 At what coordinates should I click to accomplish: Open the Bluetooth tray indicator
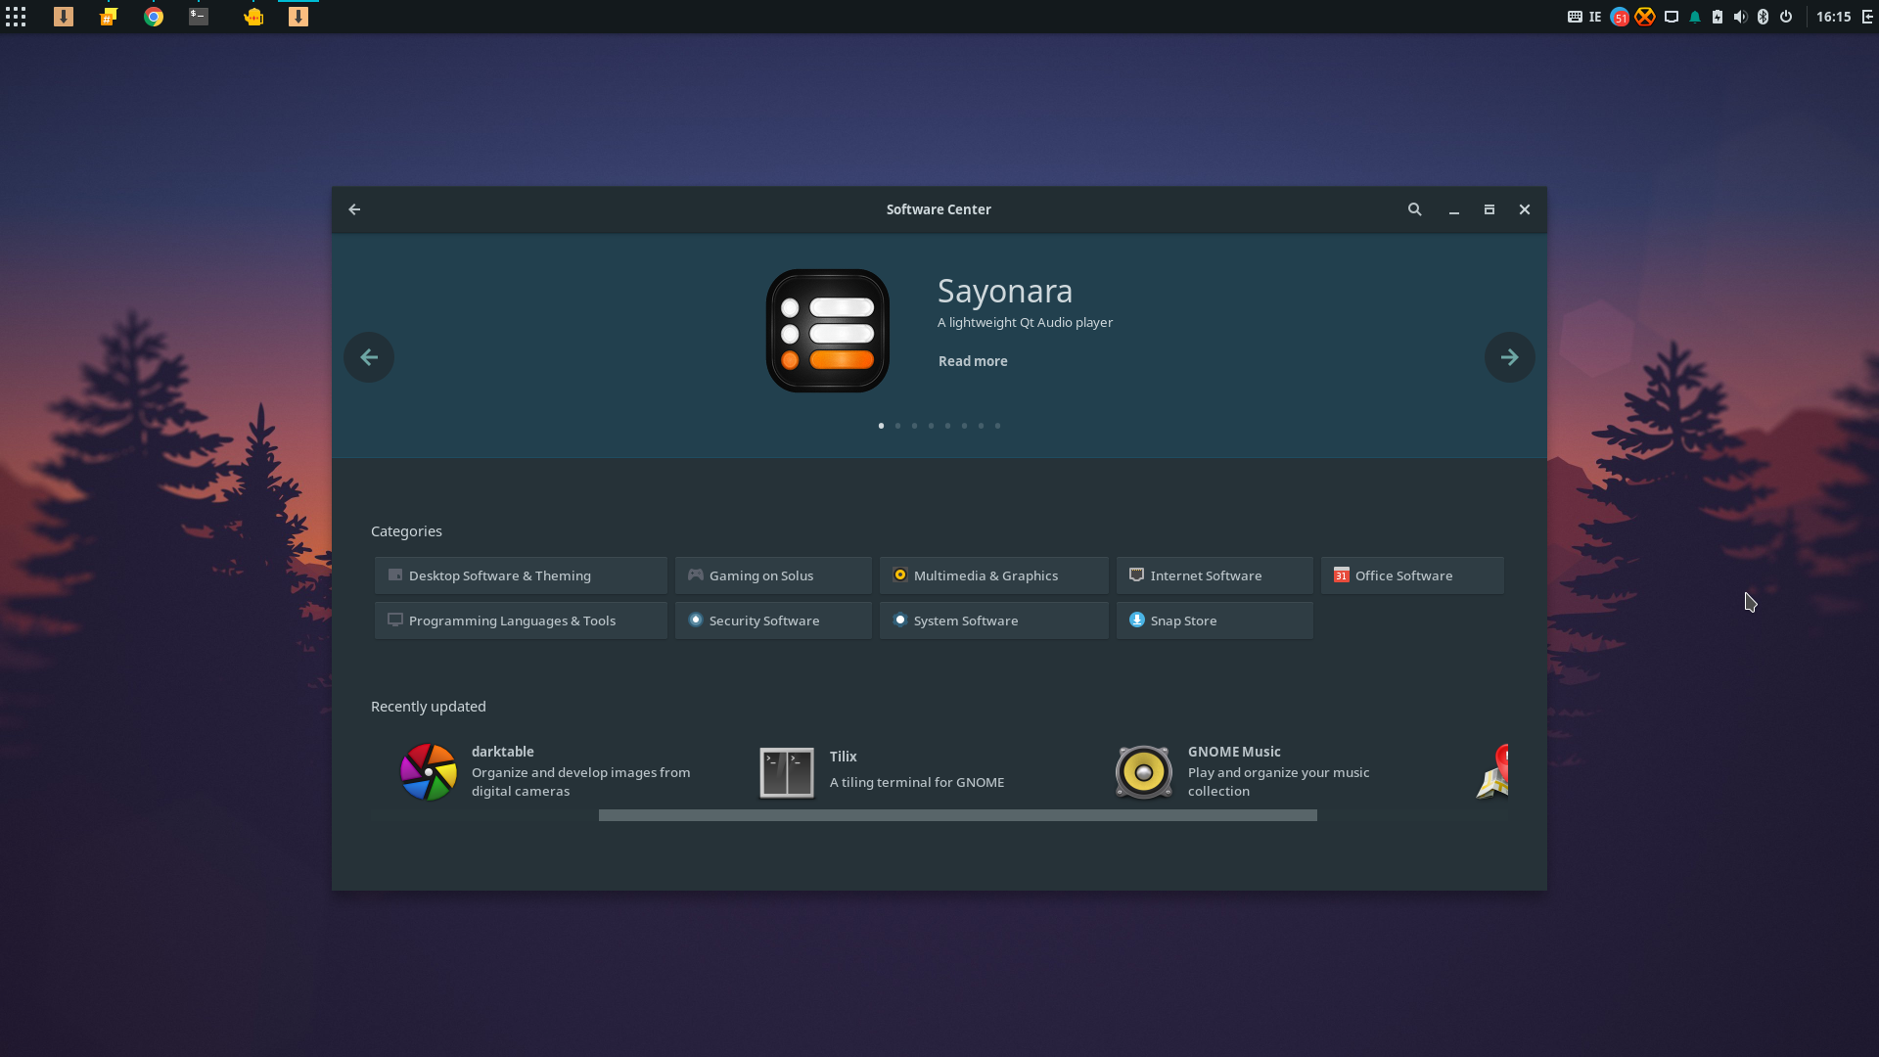(x=1763, y=17)
